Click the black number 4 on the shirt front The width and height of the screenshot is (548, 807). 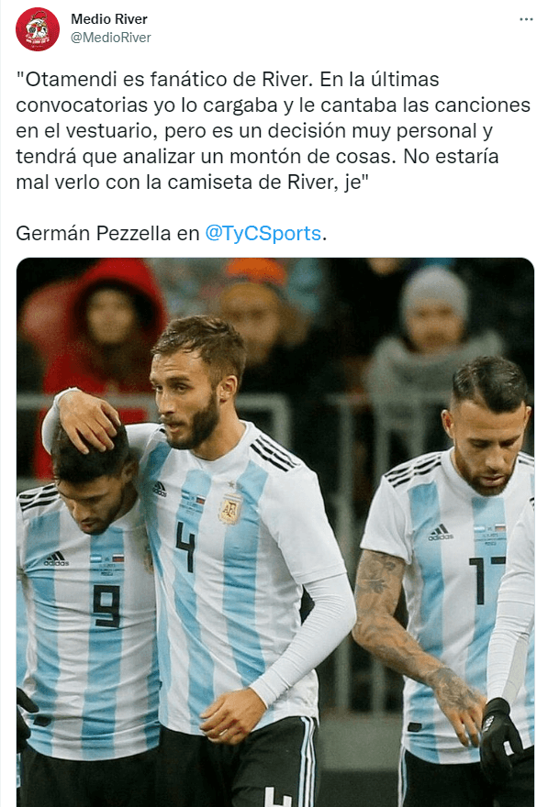click(185, 547)
